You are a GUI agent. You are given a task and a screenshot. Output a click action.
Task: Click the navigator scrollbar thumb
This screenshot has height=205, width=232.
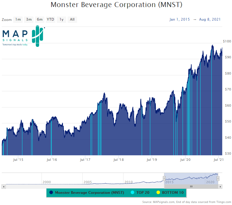(x=191, y=187)
